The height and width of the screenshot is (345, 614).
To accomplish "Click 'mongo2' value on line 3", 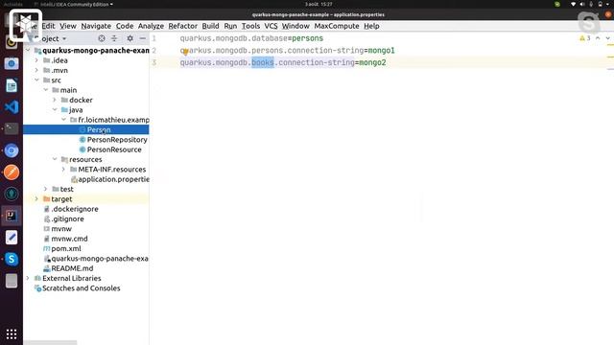I will (372, 62).
